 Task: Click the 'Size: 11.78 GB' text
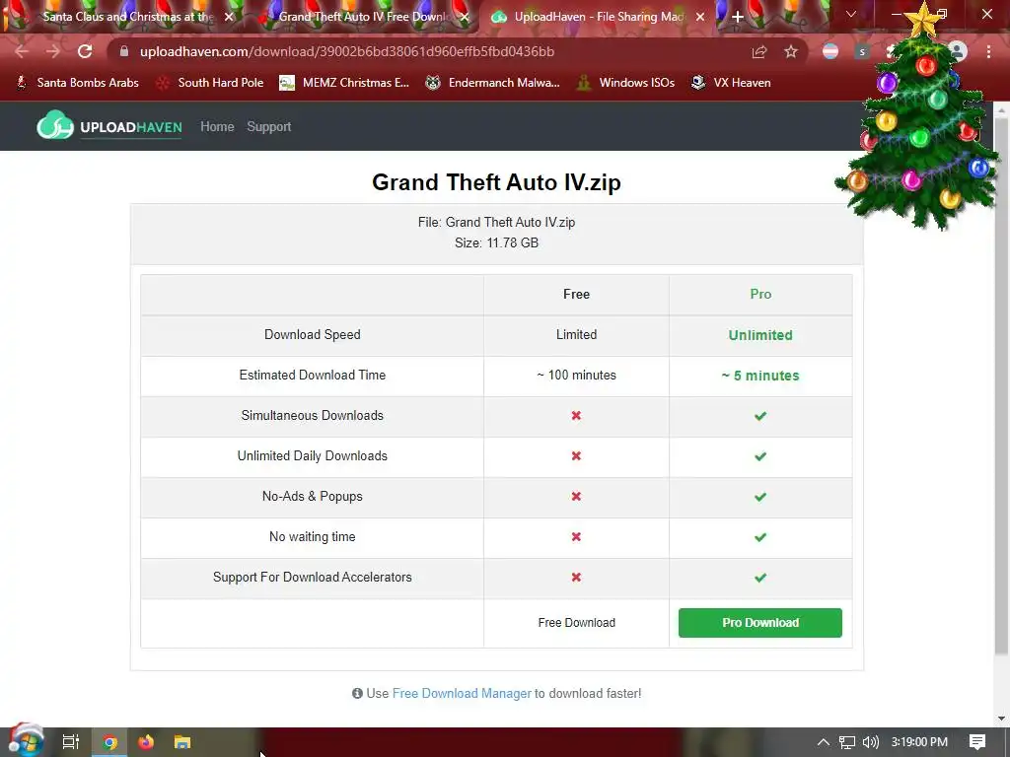pos(496,242)
